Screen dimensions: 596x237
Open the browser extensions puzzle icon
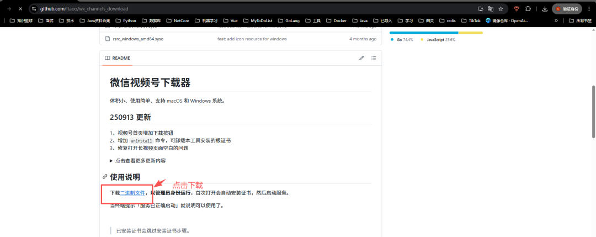(x=528, y=9)
